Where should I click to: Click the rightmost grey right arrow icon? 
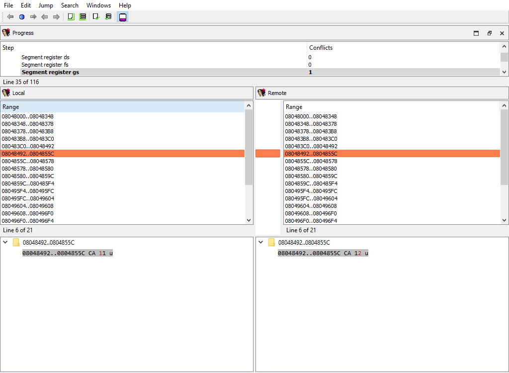point(56,17)
